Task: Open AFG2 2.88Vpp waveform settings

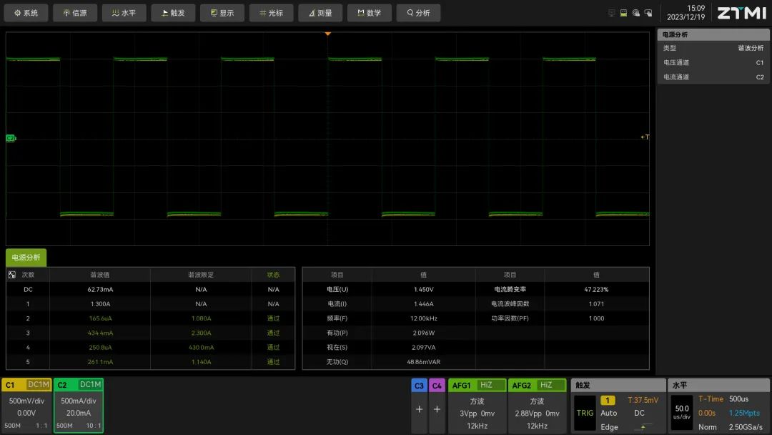Action: click(x=537, y=414)
